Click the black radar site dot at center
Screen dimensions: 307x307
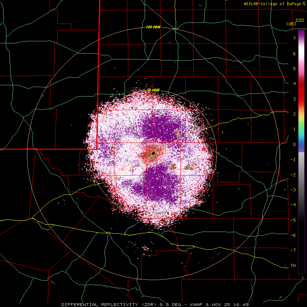coord(153,153)
